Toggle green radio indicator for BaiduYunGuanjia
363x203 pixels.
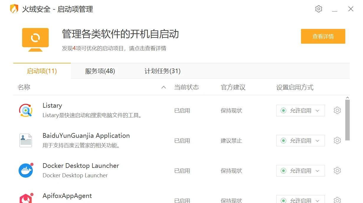283,141
